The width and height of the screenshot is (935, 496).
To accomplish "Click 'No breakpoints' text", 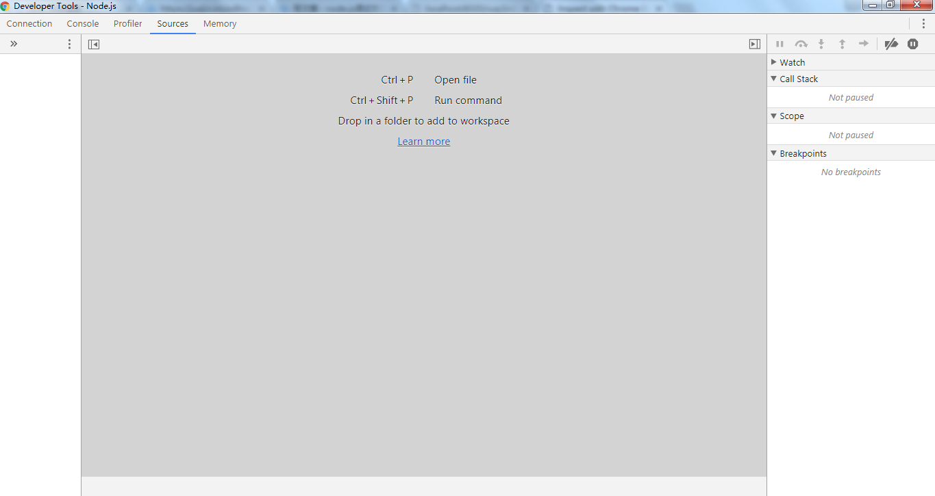I will tap(851, 172).
